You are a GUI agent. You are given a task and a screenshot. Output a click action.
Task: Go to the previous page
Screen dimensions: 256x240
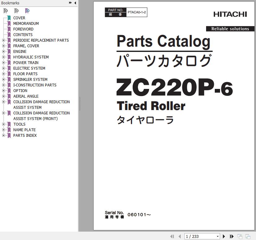pyautogui.click(x=179, y=236)
